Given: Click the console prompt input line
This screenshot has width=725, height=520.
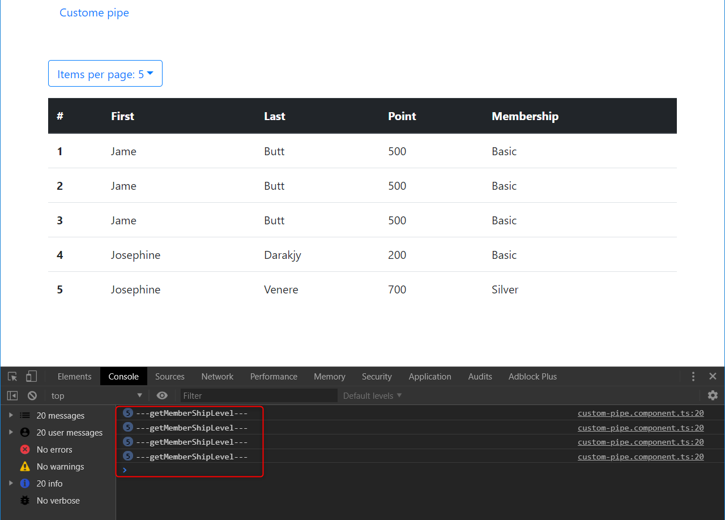Looking at the screenshot, I should pos(420,470).
